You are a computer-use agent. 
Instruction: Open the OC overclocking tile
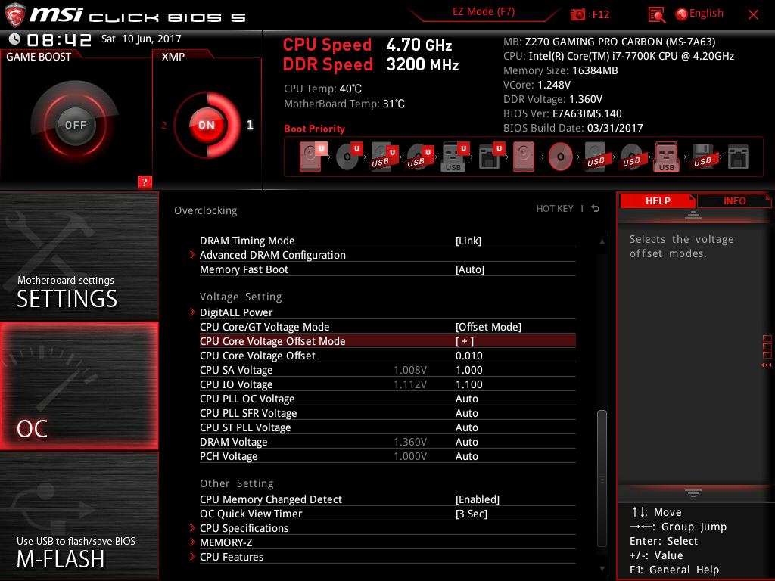[79, 386]
